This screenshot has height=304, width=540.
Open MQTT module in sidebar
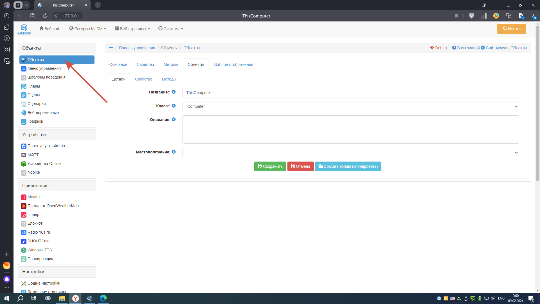[33, 155]
